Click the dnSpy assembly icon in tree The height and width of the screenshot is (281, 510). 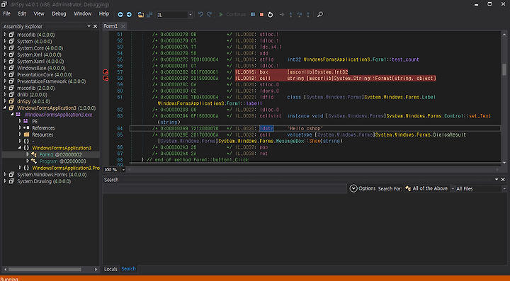[11, 101]
